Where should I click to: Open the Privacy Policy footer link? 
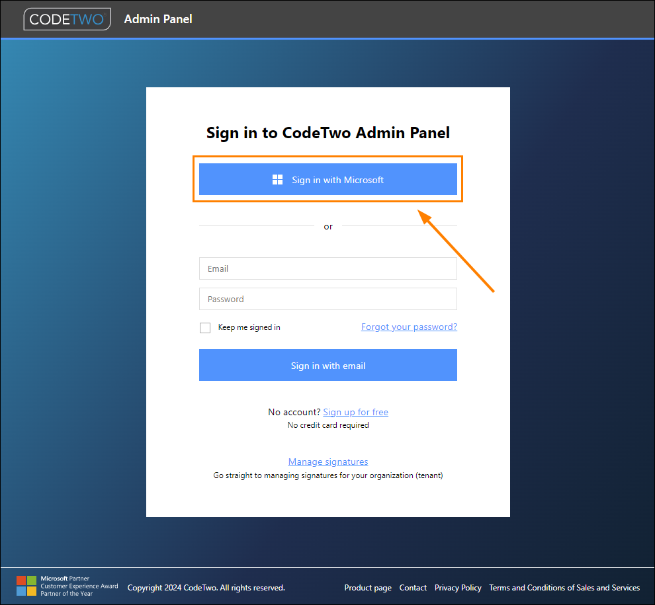pos(458,587)
